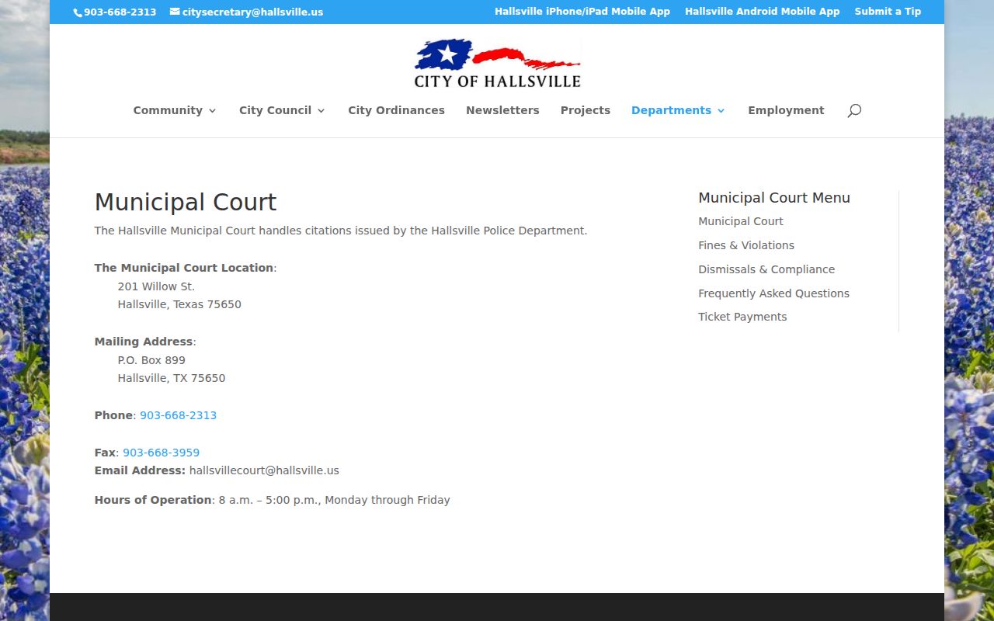This screenshot has width=994, height=621.
Task: Click The Municipal Court Location label
Action: click(184, 268)
